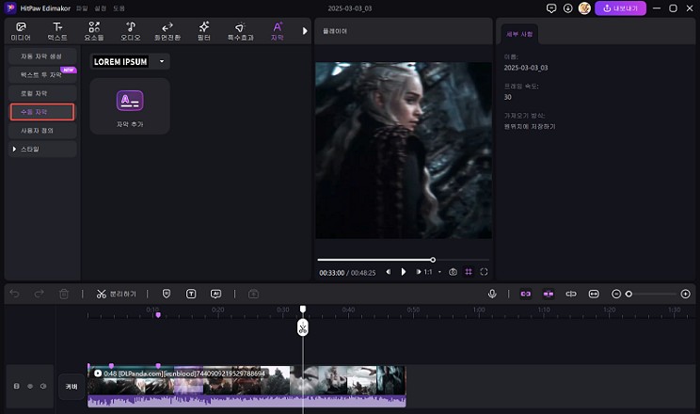Step to next frame
This screenshot has height=414, width=700.
pos(419,272)
